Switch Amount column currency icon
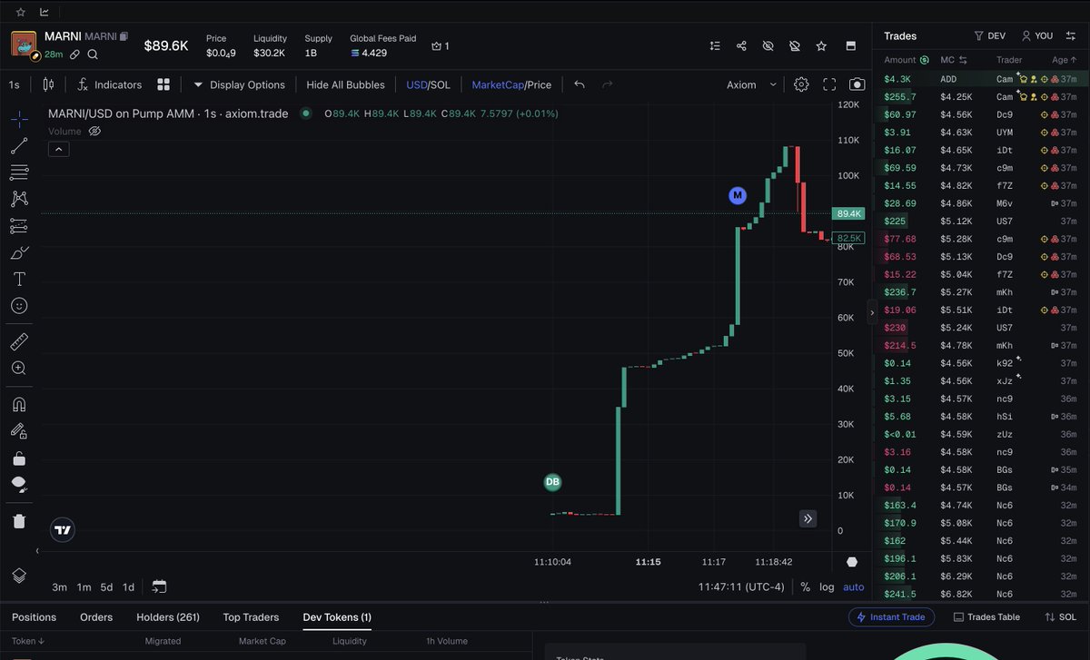Viewport: 1090px width, 660px height. tap(925, 60)
